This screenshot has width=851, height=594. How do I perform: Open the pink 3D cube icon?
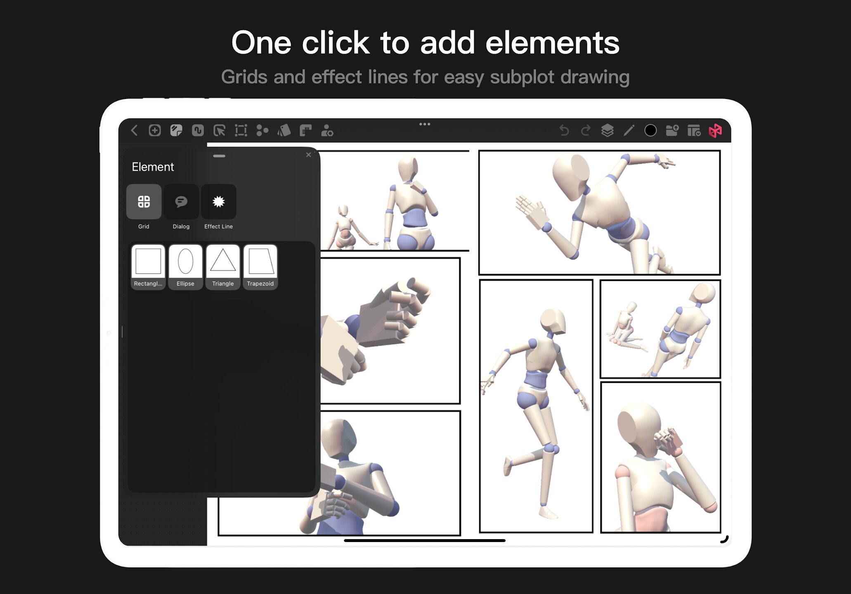click(715, 131)
